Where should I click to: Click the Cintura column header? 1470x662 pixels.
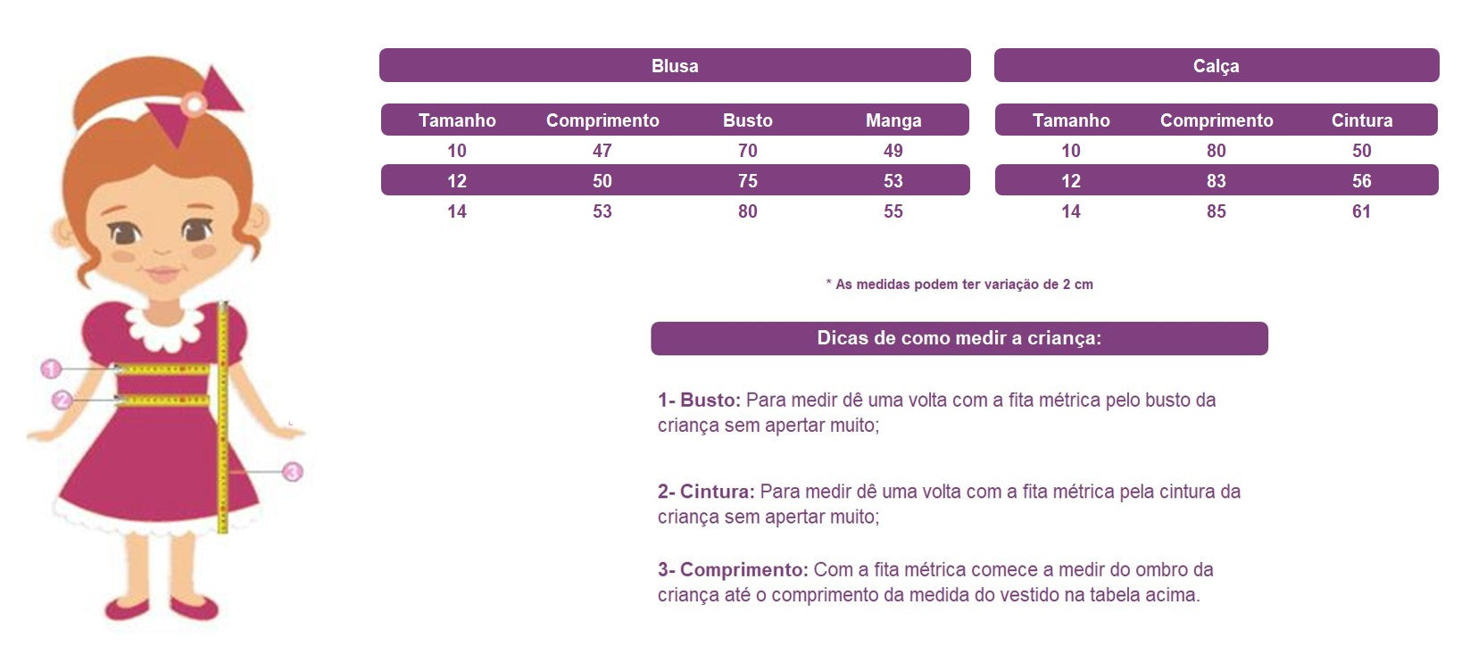click(1362, 120)
